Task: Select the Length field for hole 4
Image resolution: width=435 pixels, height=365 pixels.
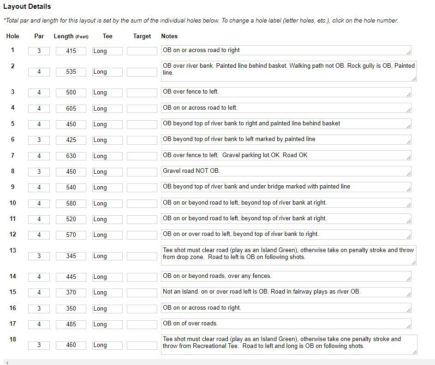Action: pyautogui.click(x=71, y=108)
